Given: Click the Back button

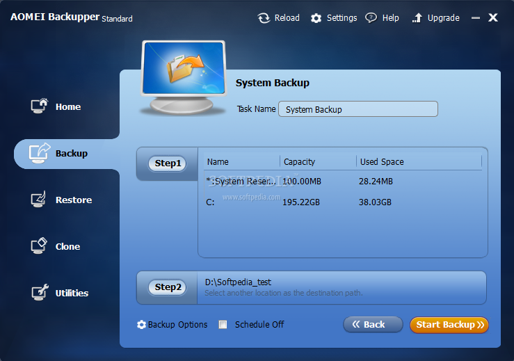Looking at the screenshot, I should pyautogui.click(x=373, y=325).
